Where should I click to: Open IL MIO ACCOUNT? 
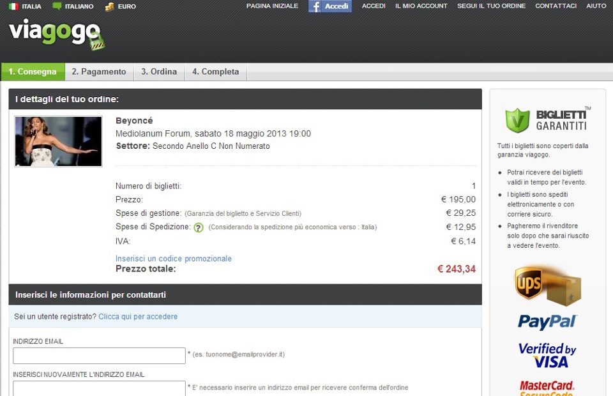pos(421,6)
